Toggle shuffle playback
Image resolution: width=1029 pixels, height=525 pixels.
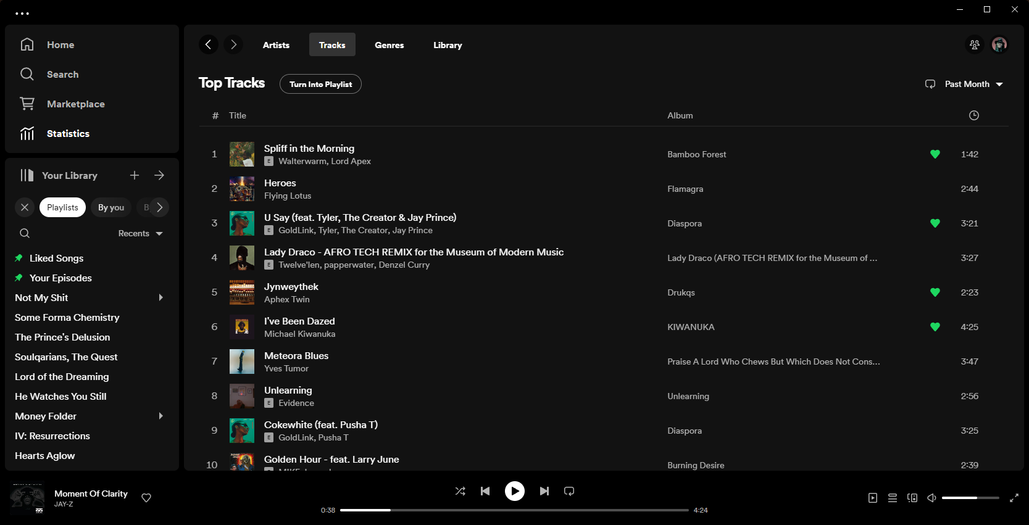[x=460, y=491]
